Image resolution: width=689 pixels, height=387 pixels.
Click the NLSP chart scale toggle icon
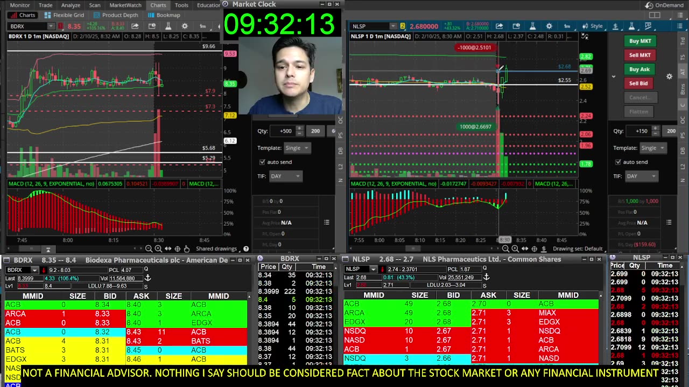pyautogui.click(x=585, y=37)
